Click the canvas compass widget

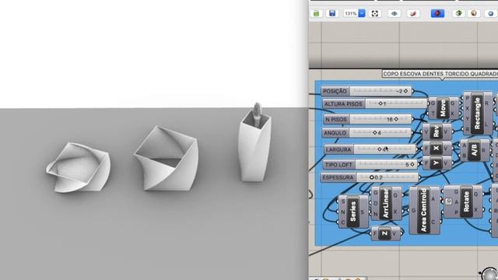pyautogui.click(x=490, y=275)
